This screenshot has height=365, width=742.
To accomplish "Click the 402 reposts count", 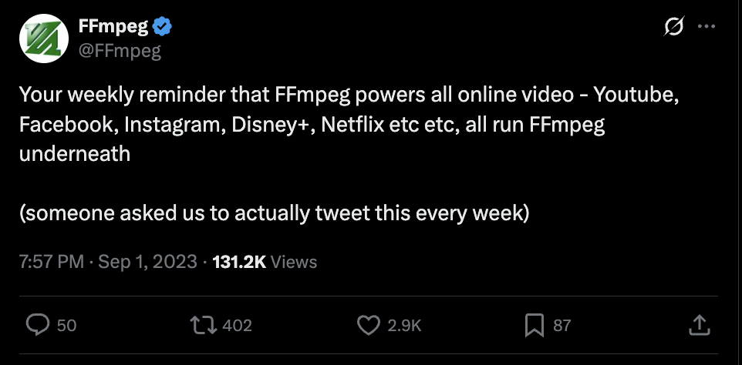I will (x=237, y=325).
